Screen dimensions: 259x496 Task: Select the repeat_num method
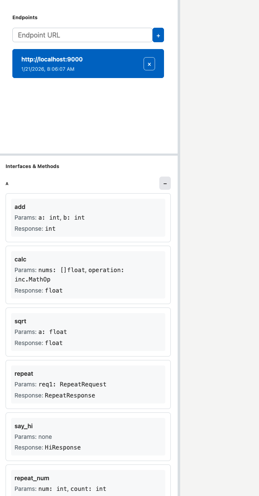pyautogui.click(x=88, y=484)
